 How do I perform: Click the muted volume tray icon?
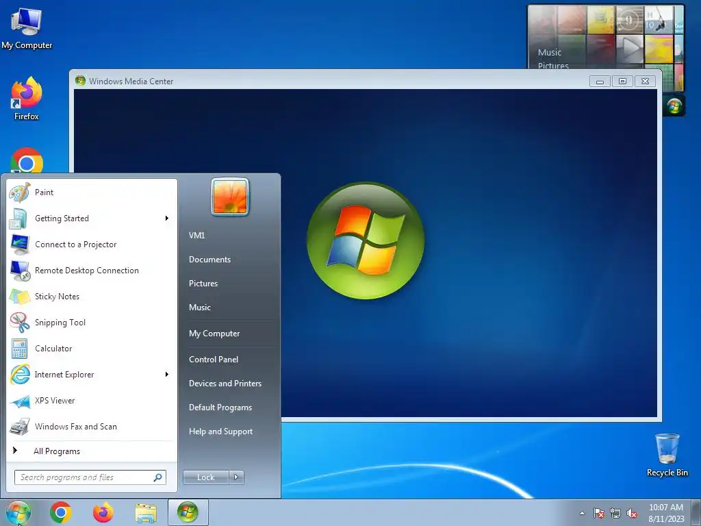point(632,514)
